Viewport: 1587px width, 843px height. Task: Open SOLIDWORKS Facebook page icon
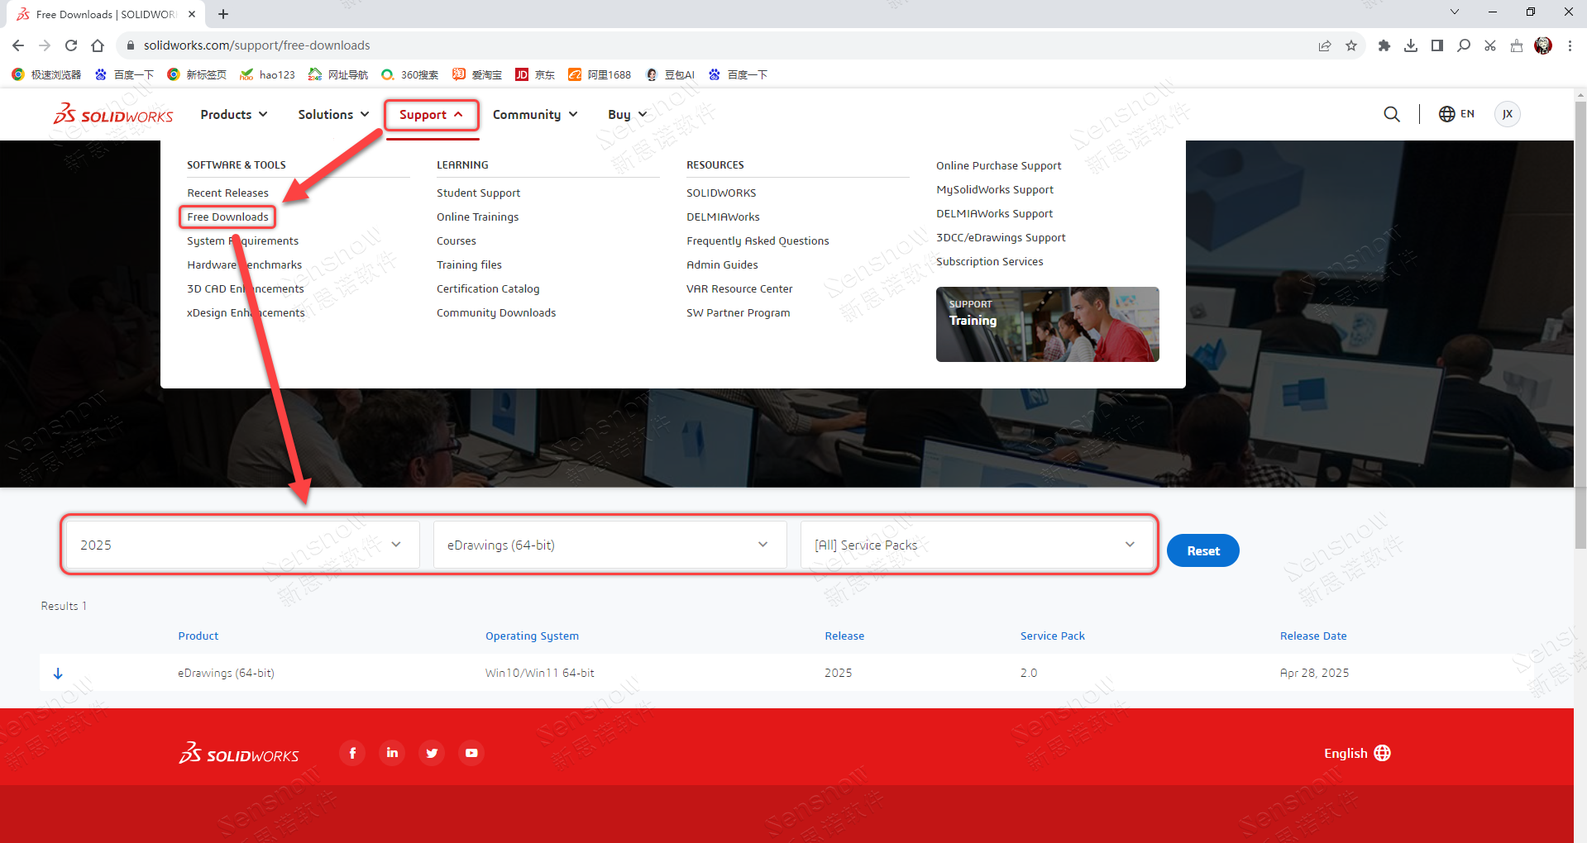pyautogui.click(x=352, y=753)
